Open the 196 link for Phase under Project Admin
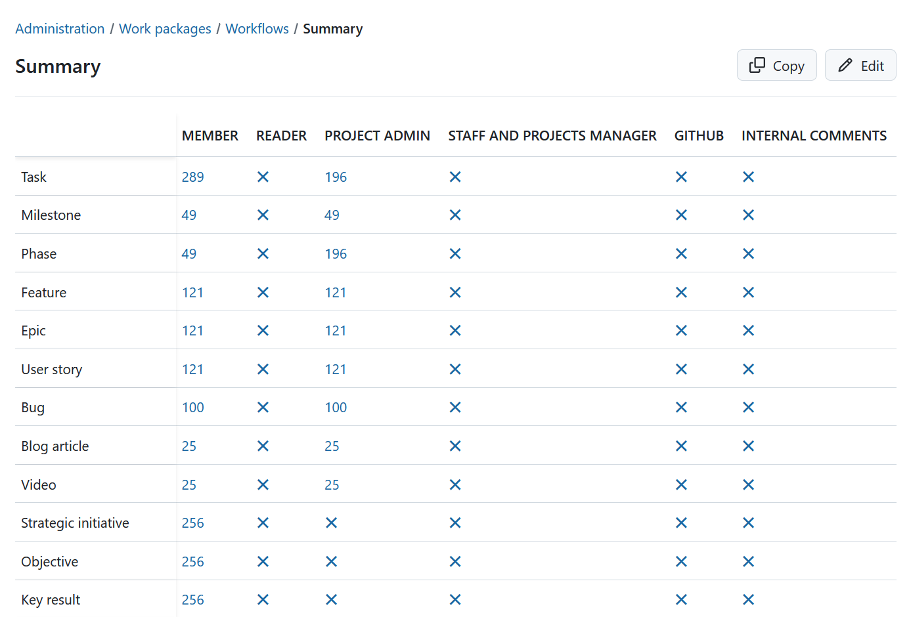Image resolution: width=909 pixels, height=617 pixels. pos(336,253)
